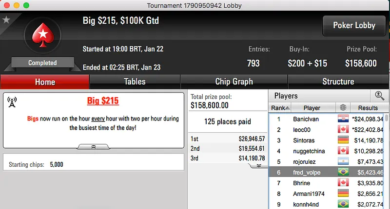This screenshot has height=209, width=390.
Task: Click Sintoras's Germany flag icon
Action: click(x=343, y=140)
